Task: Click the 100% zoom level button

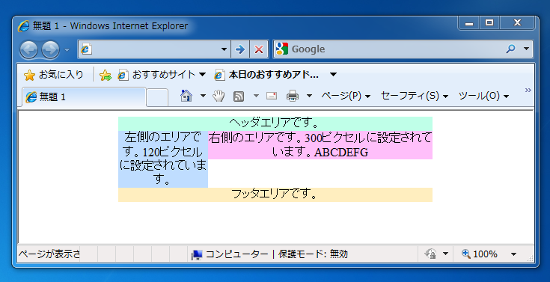Action: [480, 254]
